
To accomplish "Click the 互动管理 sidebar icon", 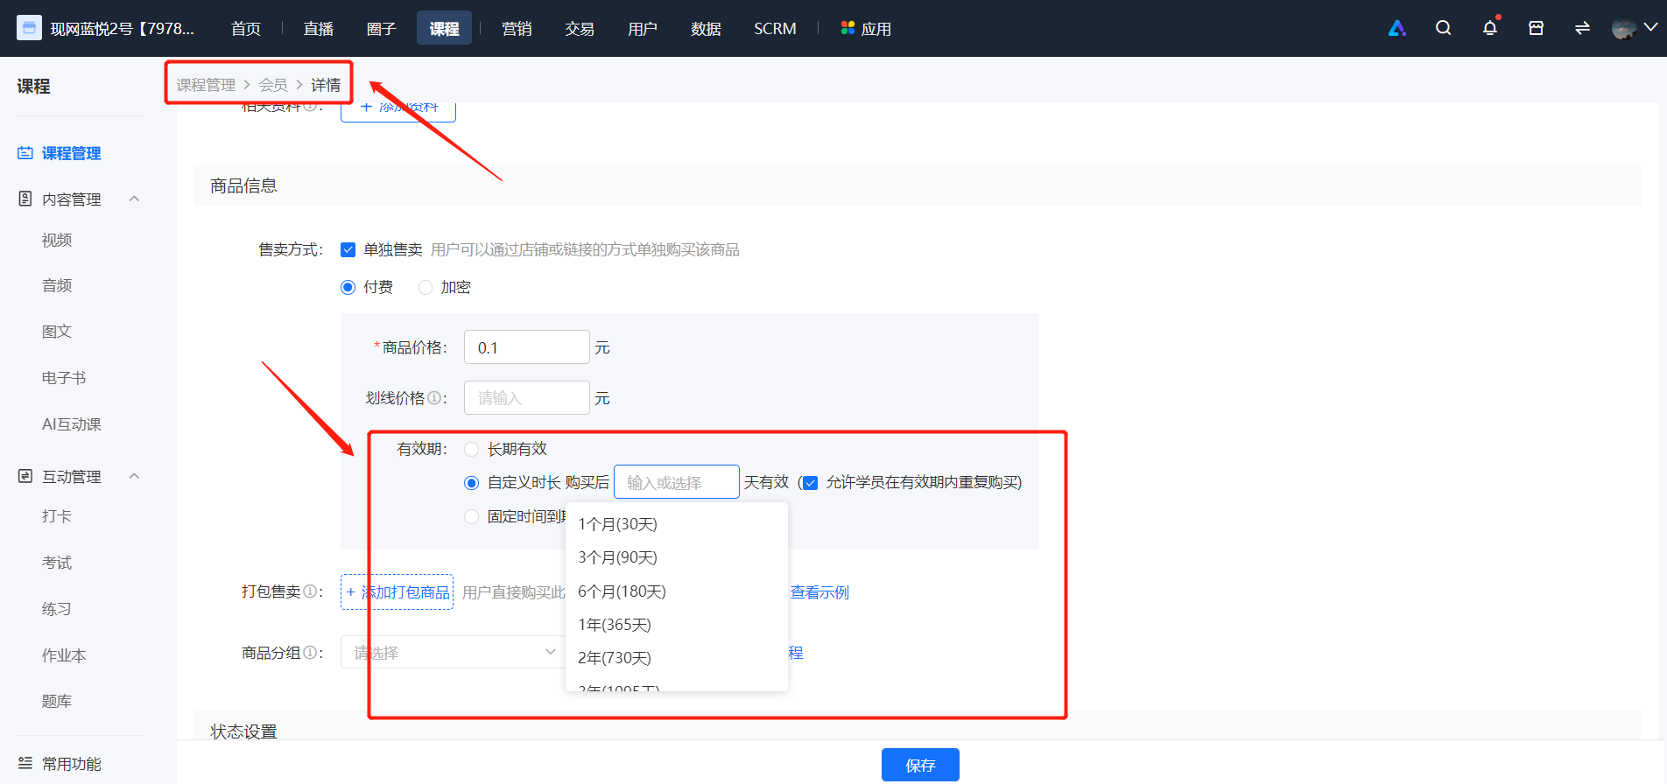I will pyautogui.click(x=25, y=476).
